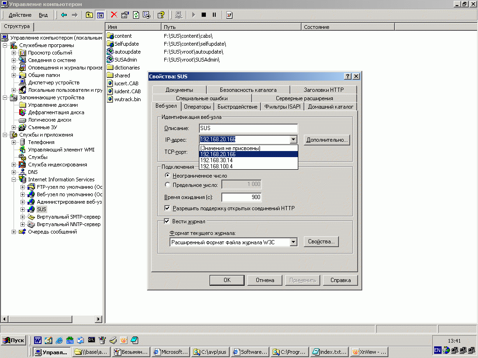Screen dimensions: 478x358
Task: Switch to the Безопасность каталога tab
Action: (x=248, y=90)
